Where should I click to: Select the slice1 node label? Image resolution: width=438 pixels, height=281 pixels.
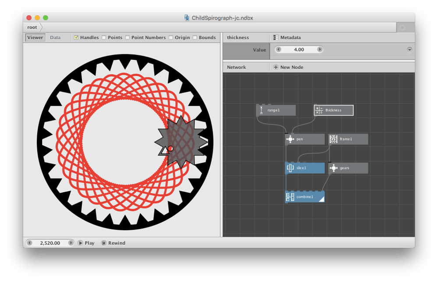pos(301,168)
